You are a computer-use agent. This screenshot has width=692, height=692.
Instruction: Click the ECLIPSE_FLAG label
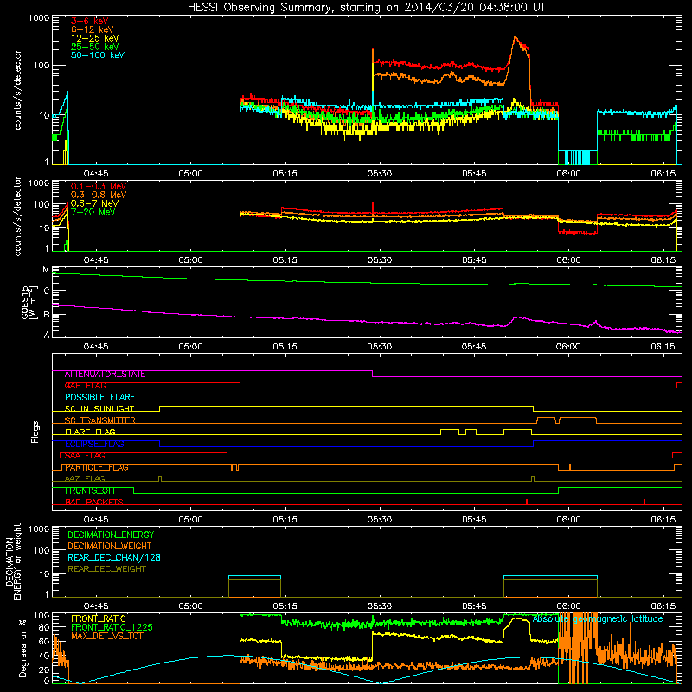tap(94, 444)
